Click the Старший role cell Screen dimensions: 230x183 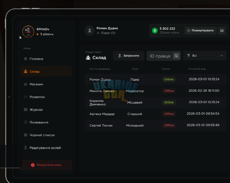(x=135, y=114)
